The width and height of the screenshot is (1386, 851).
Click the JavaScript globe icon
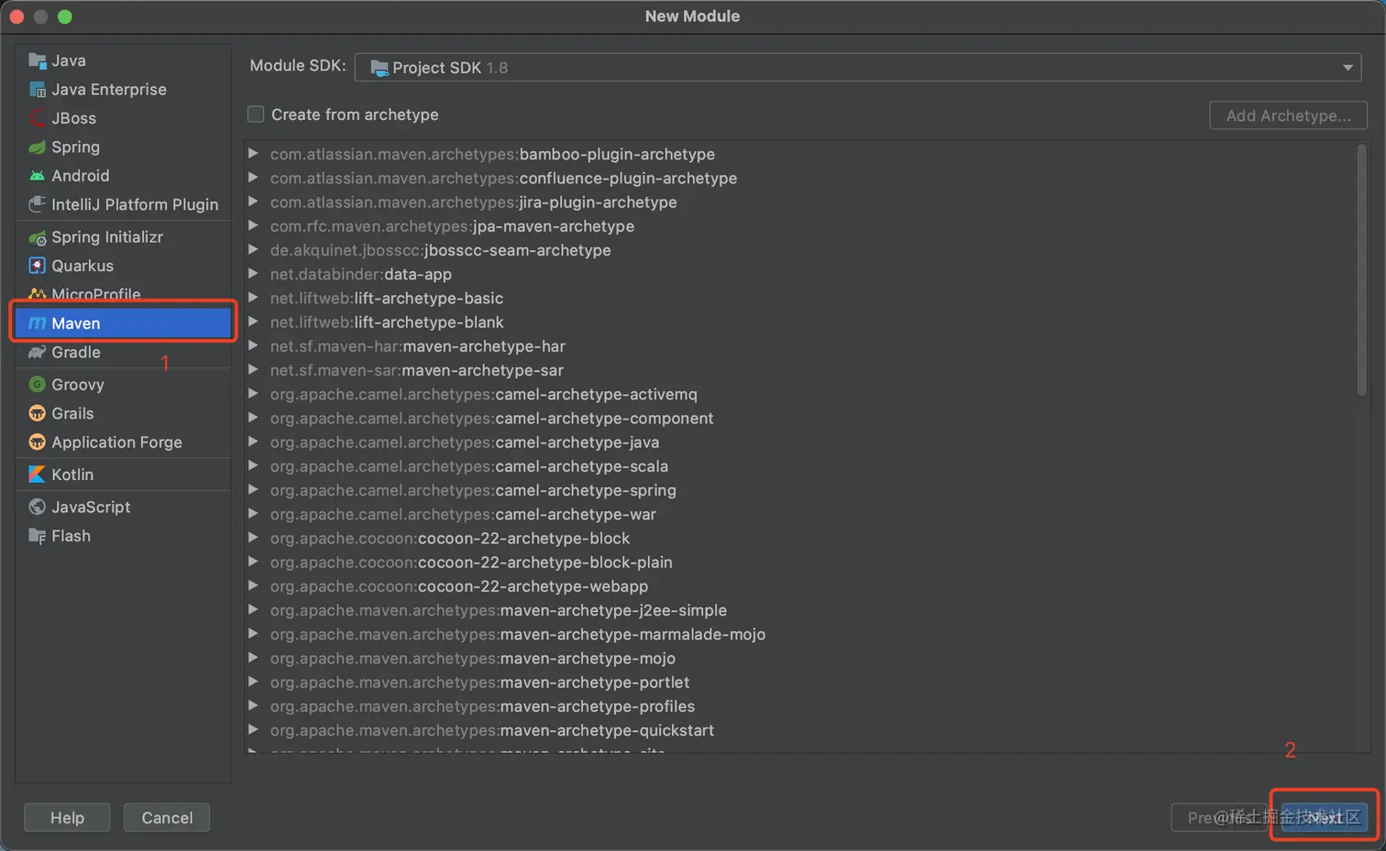pos(37,507)
